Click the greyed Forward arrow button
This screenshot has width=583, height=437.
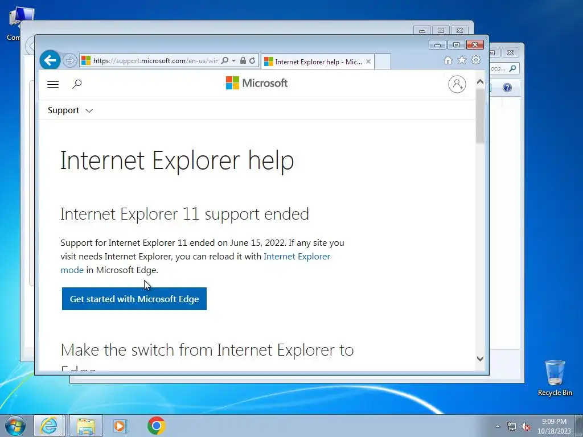(69, 60)
